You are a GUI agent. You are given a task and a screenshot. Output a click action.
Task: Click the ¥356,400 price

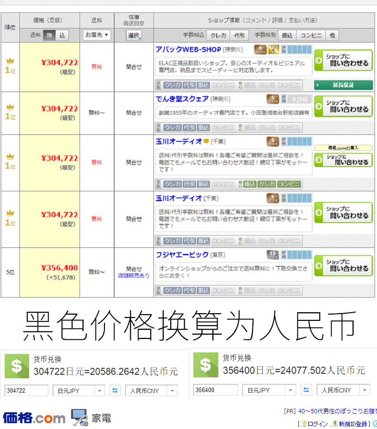[60, 268]
